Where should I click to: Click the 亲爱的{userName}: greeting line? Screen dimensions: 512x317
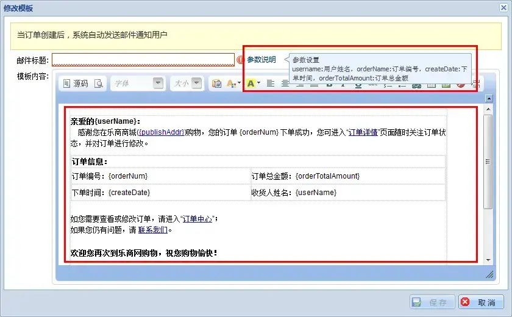(105, 121)
